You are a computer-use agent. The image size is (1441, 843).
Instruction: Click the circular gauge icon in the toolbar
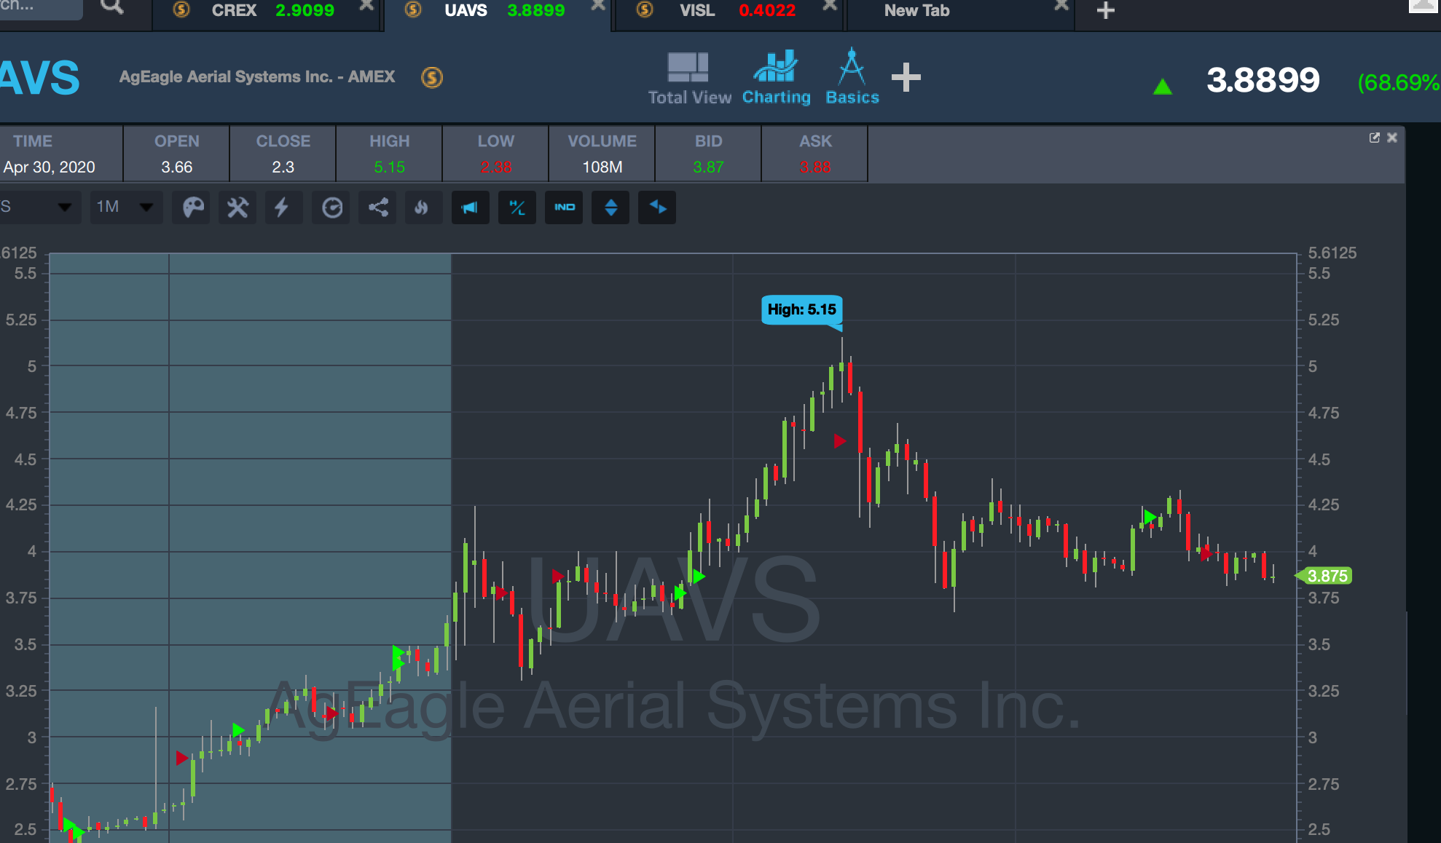coord(332,207)
